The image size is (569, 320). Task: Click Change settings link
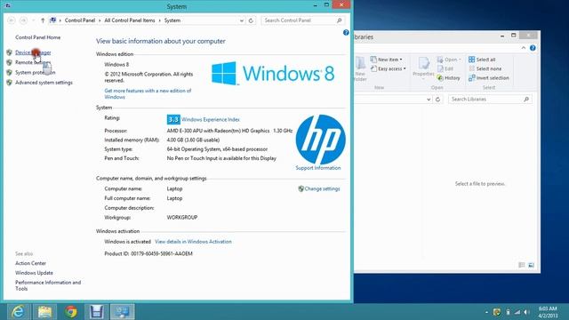point(322,188)
